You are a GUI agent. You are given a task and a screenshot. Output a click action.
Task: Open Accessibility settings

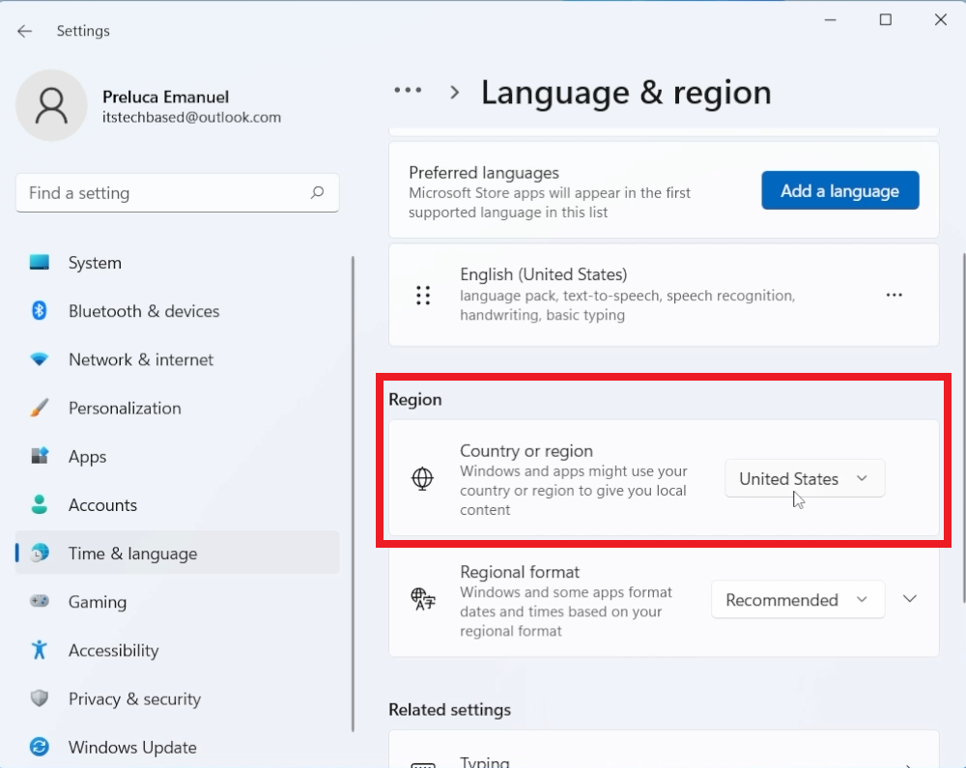pos(113,650)
